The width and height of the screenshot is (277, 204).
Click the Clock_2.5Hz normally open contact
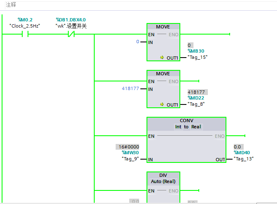[25, 35]
